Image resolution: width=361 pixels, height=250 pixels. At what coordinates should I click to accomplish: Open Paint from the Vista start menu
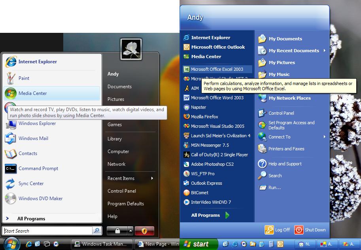click(24, 78)
